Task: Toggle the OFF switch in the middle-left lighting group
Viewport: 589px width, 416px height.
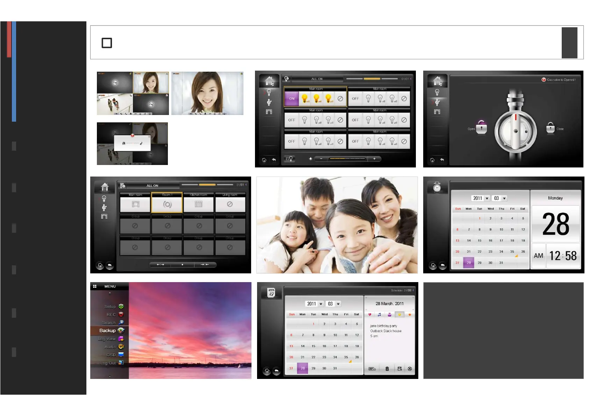Action: click(x=292, y=120)
